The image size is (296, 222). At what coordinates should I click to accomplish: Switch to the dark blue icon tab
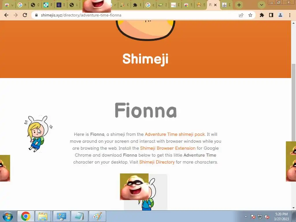(x=61, y=5)
